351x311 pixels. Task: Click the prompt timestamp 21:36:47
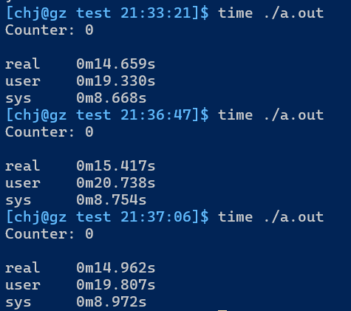tap(156, 115)
